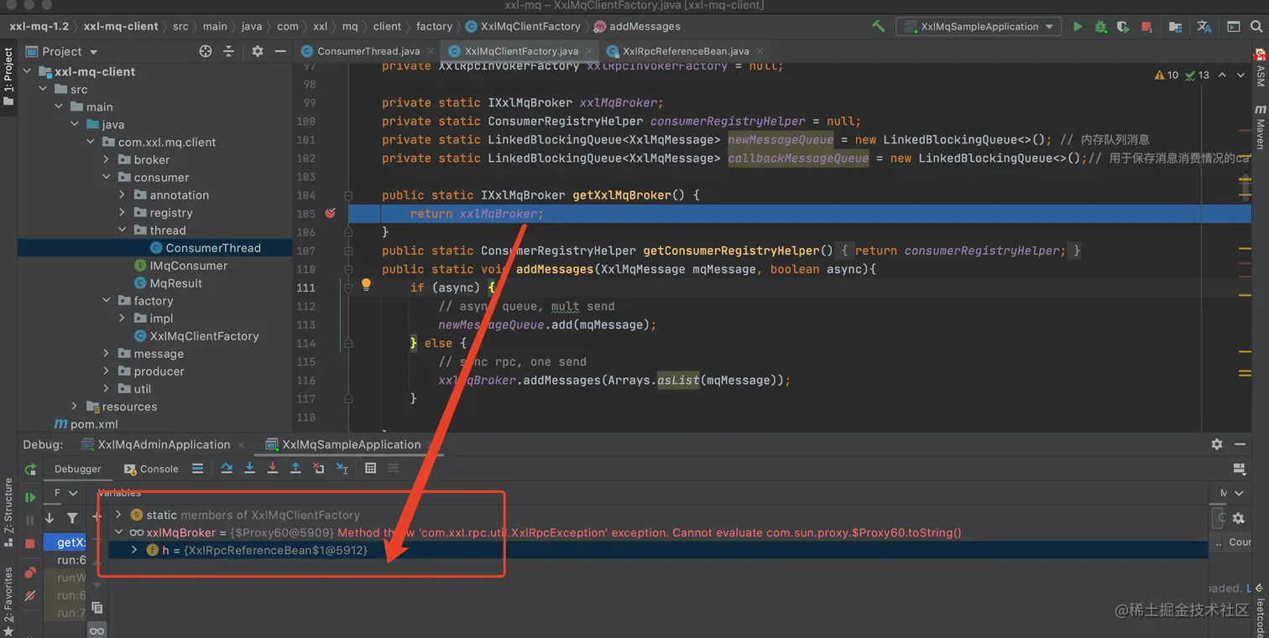1269x638 pixels.
Task: Toggle Mute Breakpoints in debug sidebar
Action: tap(30, 595)
